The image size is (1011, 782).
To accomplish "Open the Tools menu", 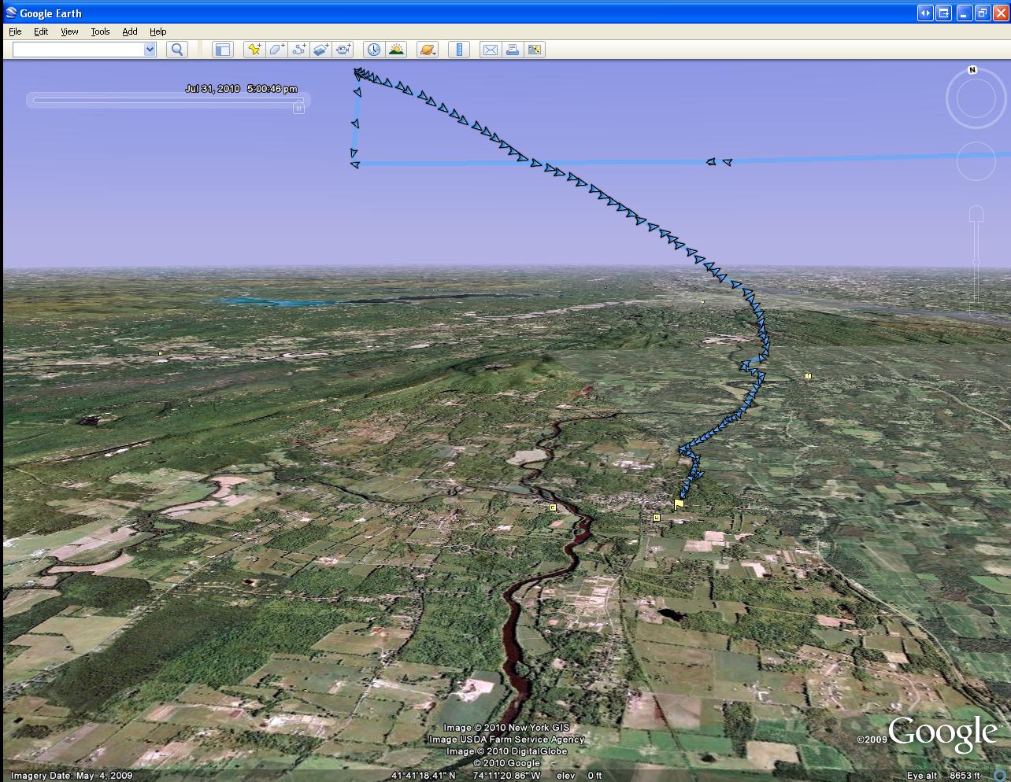I will click(100, 31).
